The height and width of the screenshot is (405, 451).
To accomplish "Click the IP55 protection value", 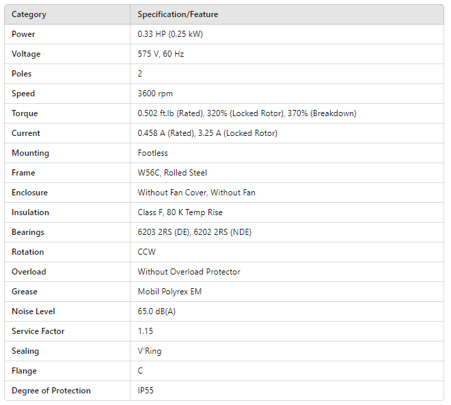I will (147, 391).
